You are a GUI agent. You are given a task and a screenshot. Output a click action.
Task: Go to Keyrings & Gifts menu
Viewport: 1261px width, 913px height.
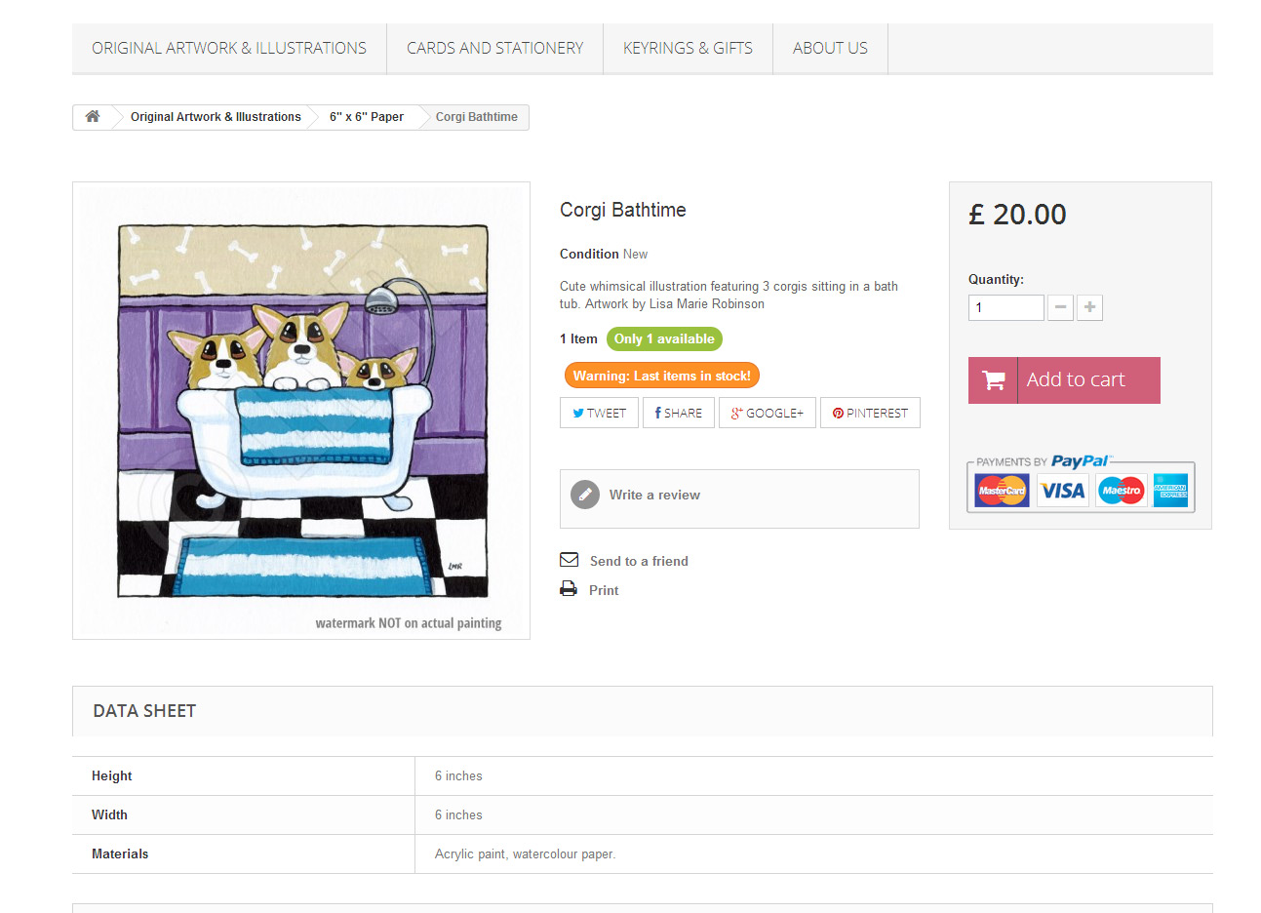point(688,48)
